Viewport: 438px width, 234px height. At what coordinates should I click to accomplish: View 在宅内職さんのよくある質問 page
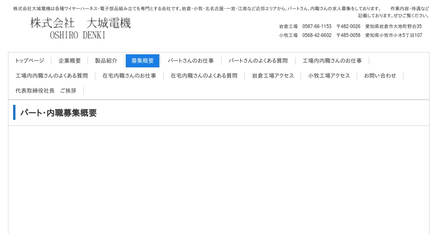pos(204,76)
